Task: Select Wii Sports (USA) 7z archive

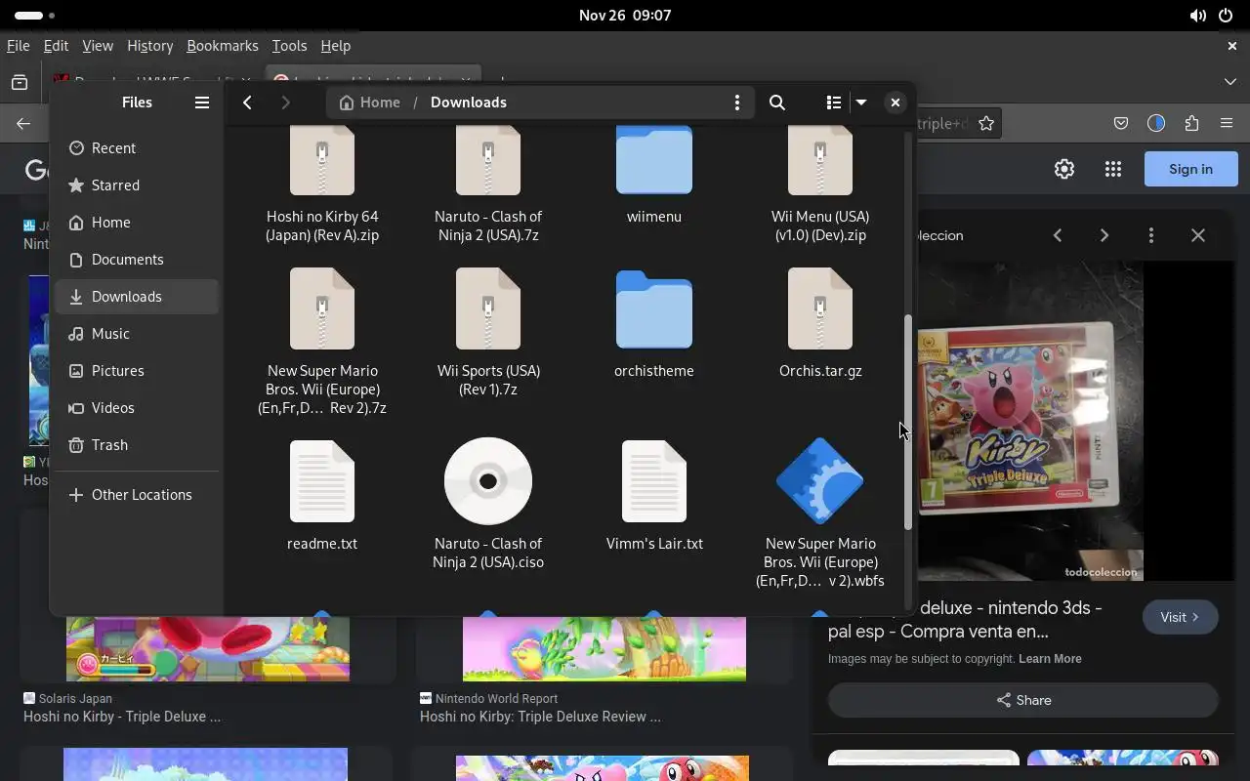Action: [x=488, y=333]
